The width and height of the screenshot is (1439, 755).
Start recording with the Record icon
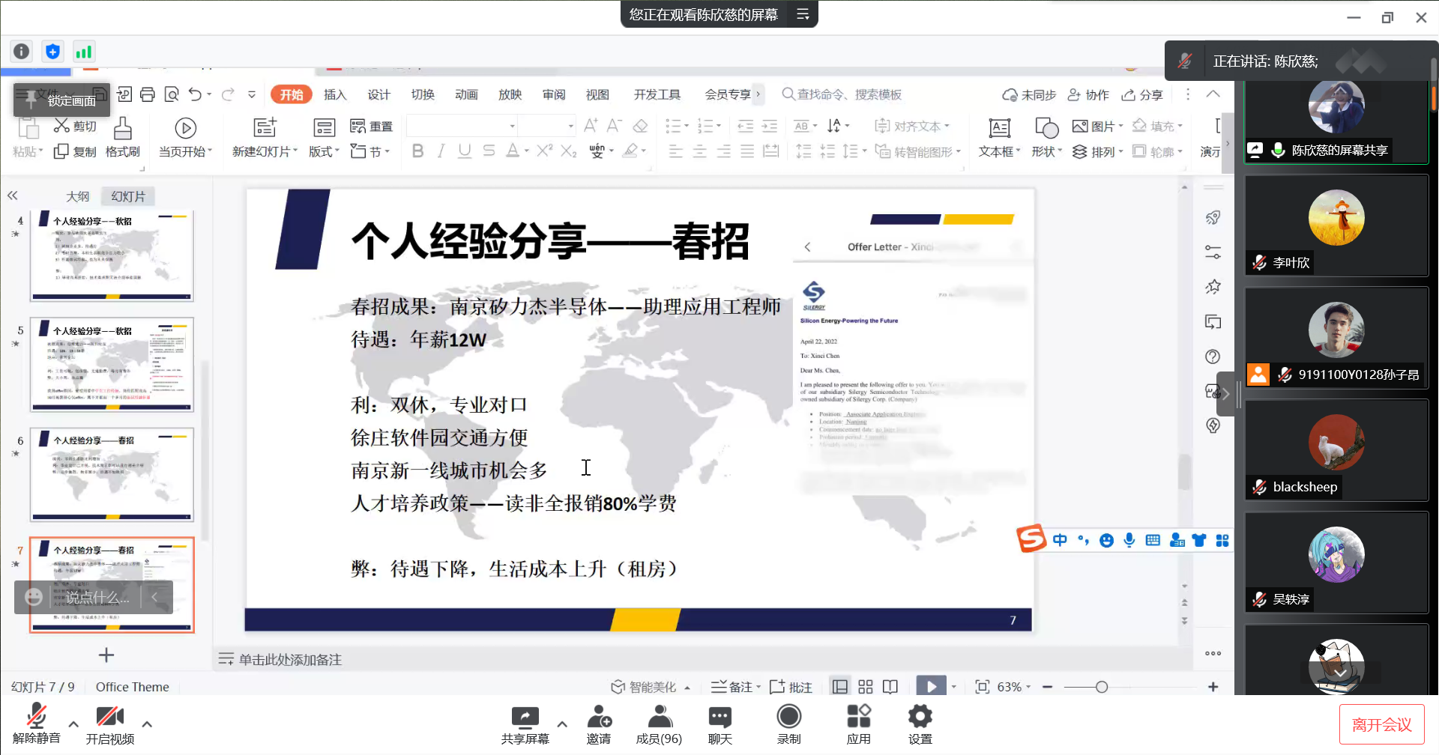[788, 718]
